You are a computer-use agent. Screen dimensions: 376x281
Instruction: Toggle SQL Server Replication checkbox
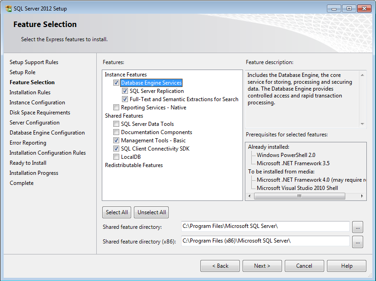coord(125,91)
